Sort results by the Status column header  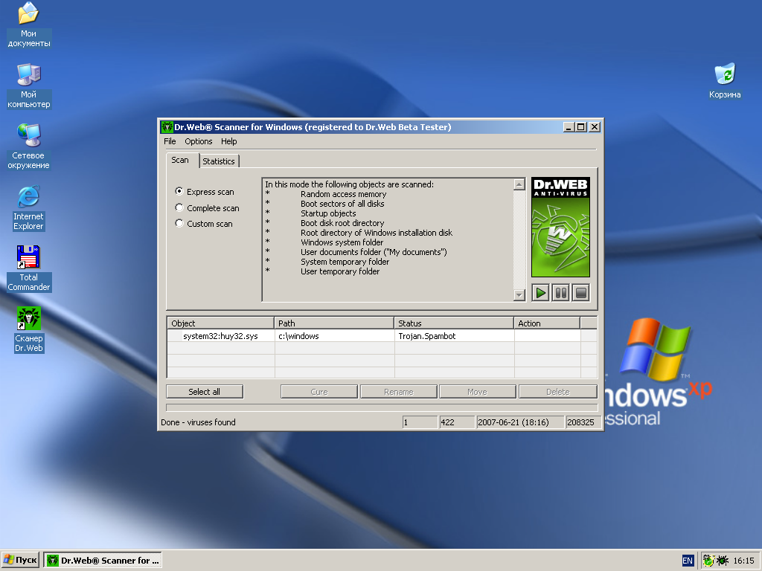click(x=454, y=323)
